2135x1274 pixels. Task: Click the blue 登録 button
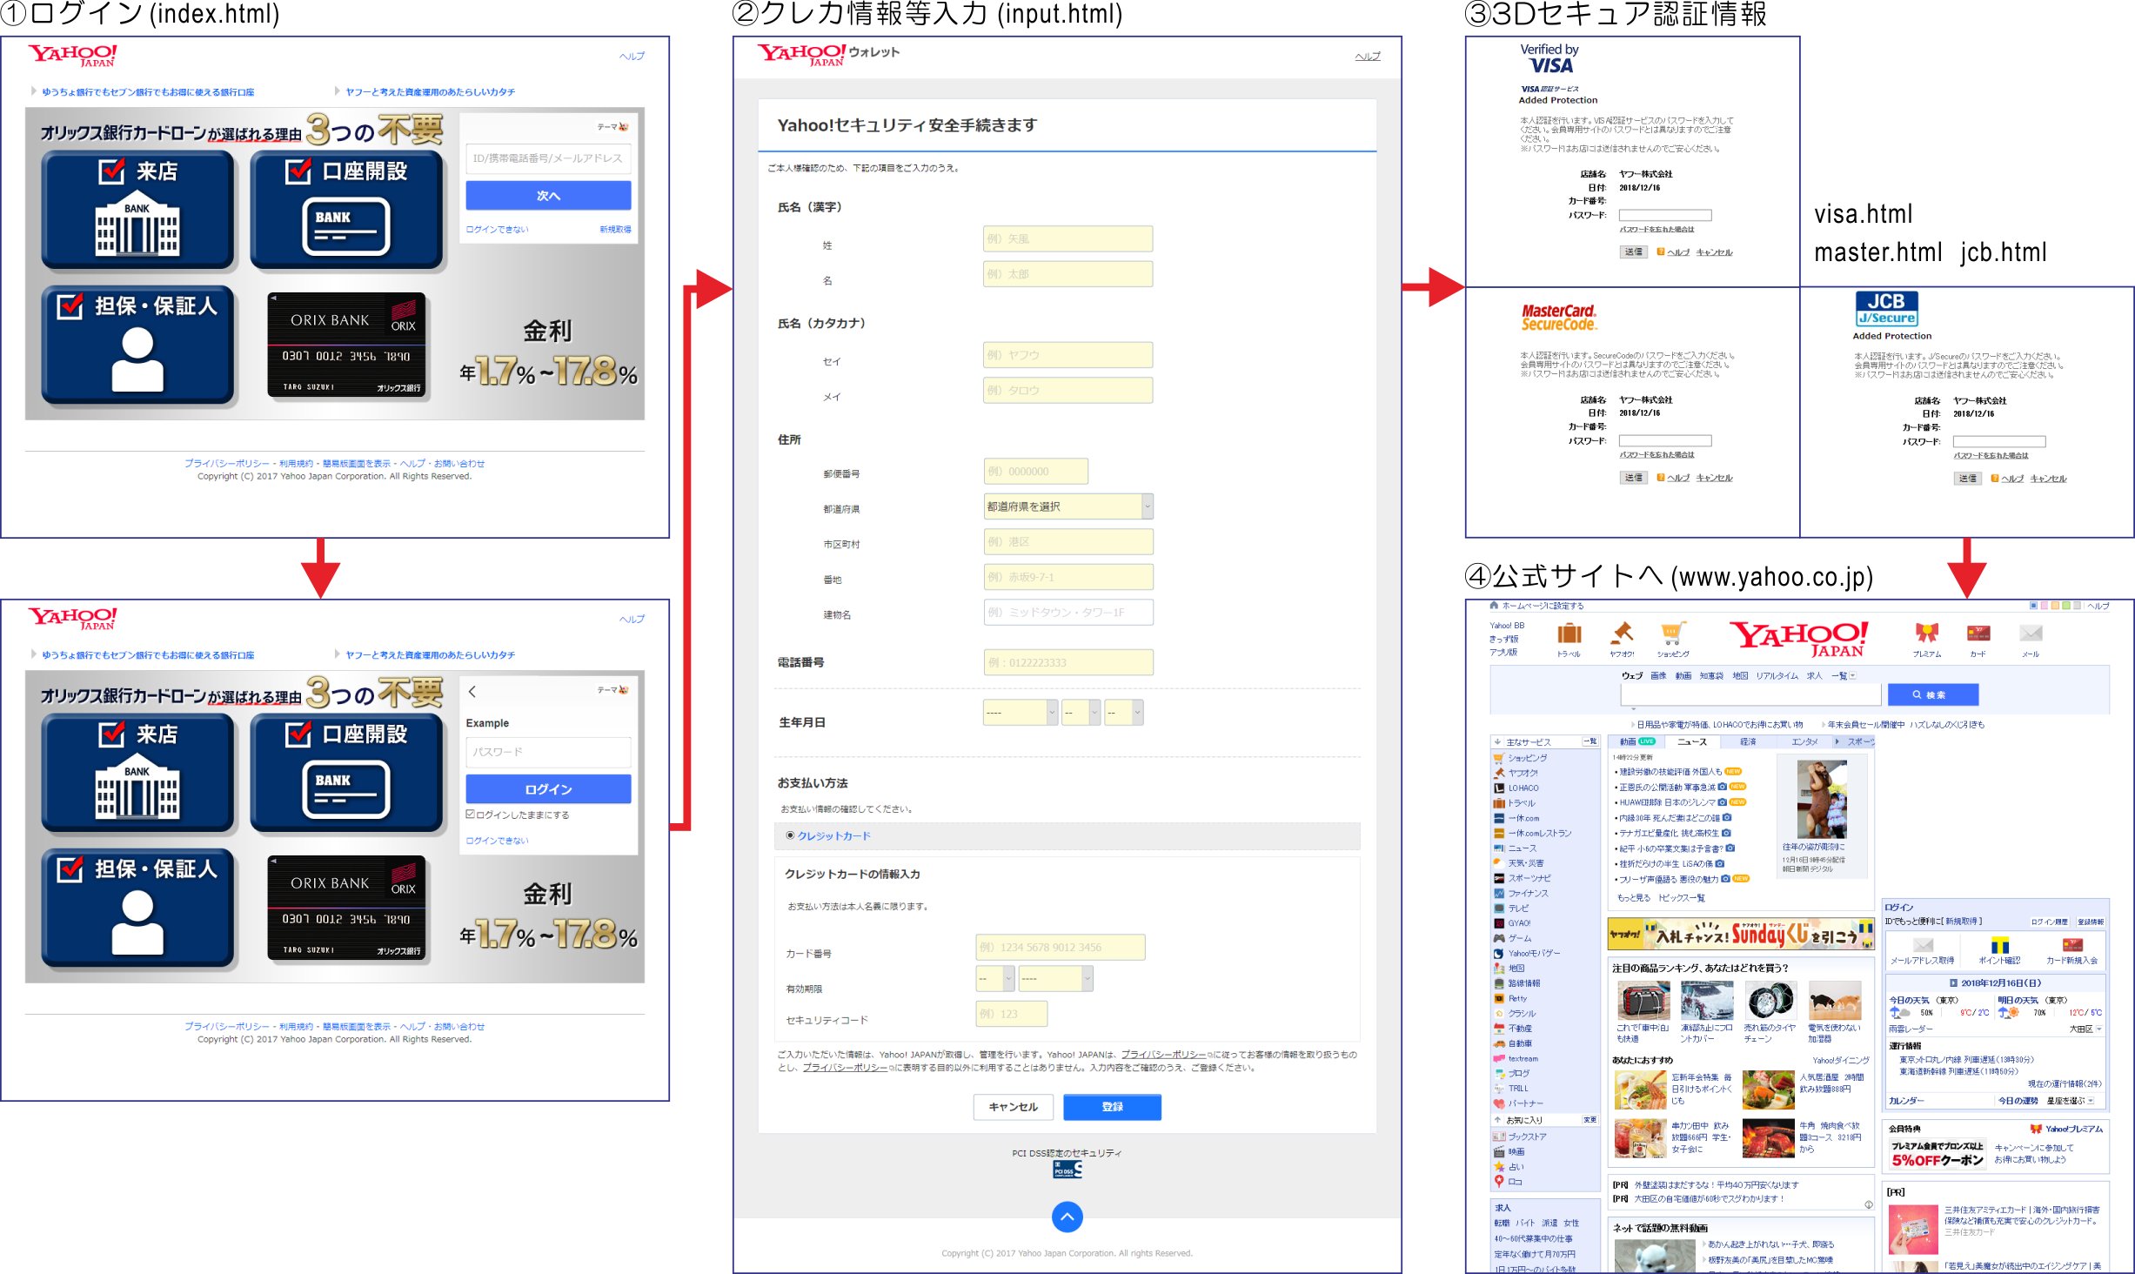coord(1112,1107)
